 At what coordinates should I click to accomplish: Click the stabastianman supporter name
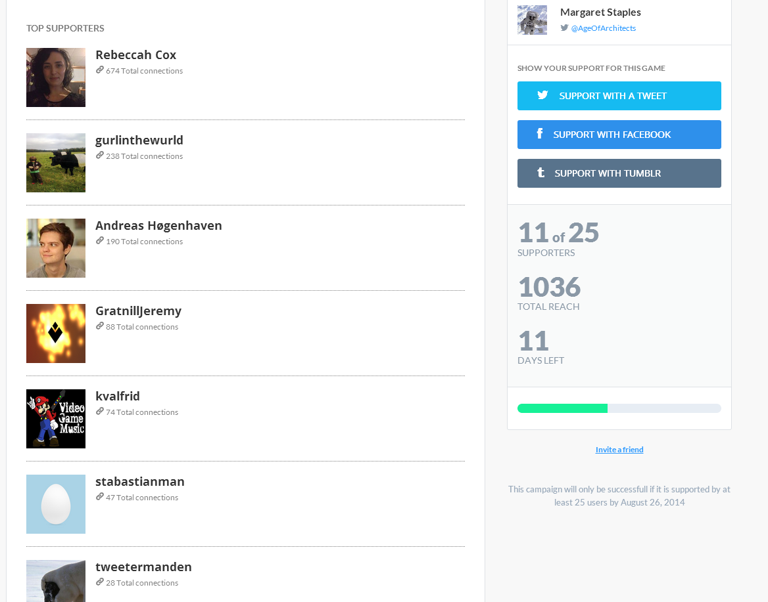tap(140, 482)
